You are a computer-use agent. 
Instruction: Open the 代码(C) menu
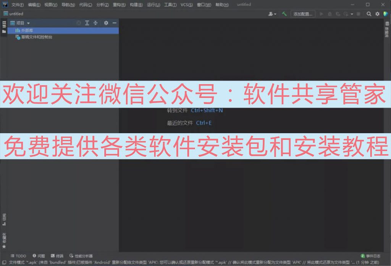point(86,5)
